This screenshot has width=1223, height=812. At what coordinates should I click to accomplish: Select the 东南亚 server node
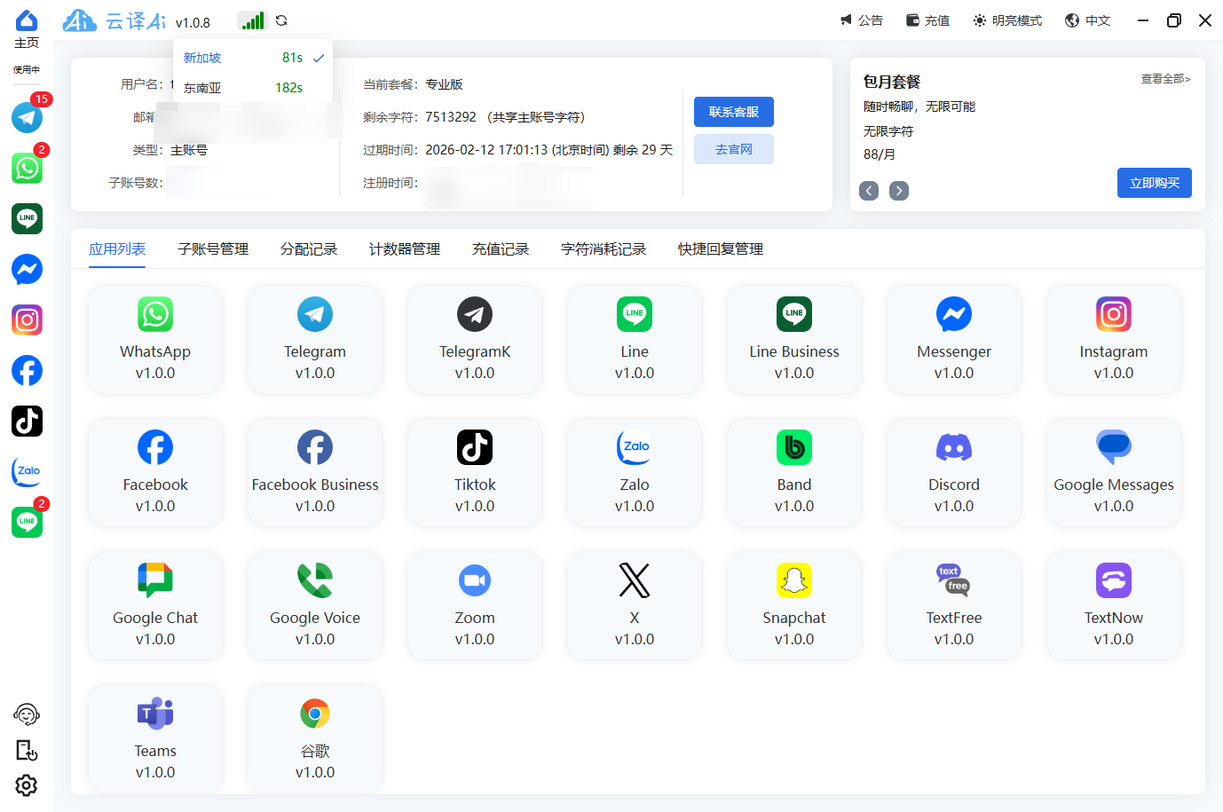click(201, 87)
